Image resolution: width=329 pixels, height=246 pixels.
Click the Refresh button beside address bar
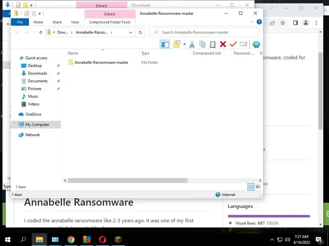pos(140,32)
